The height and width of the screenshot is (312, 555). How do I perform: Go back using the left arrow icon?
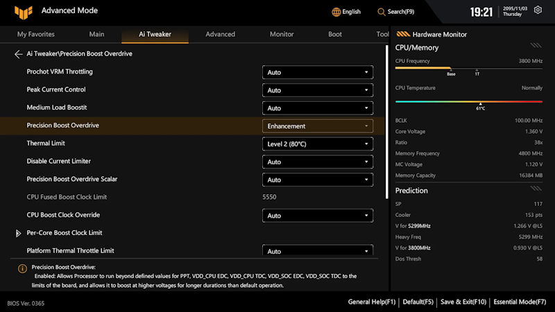pyautogui.click(x=18, y=54)
